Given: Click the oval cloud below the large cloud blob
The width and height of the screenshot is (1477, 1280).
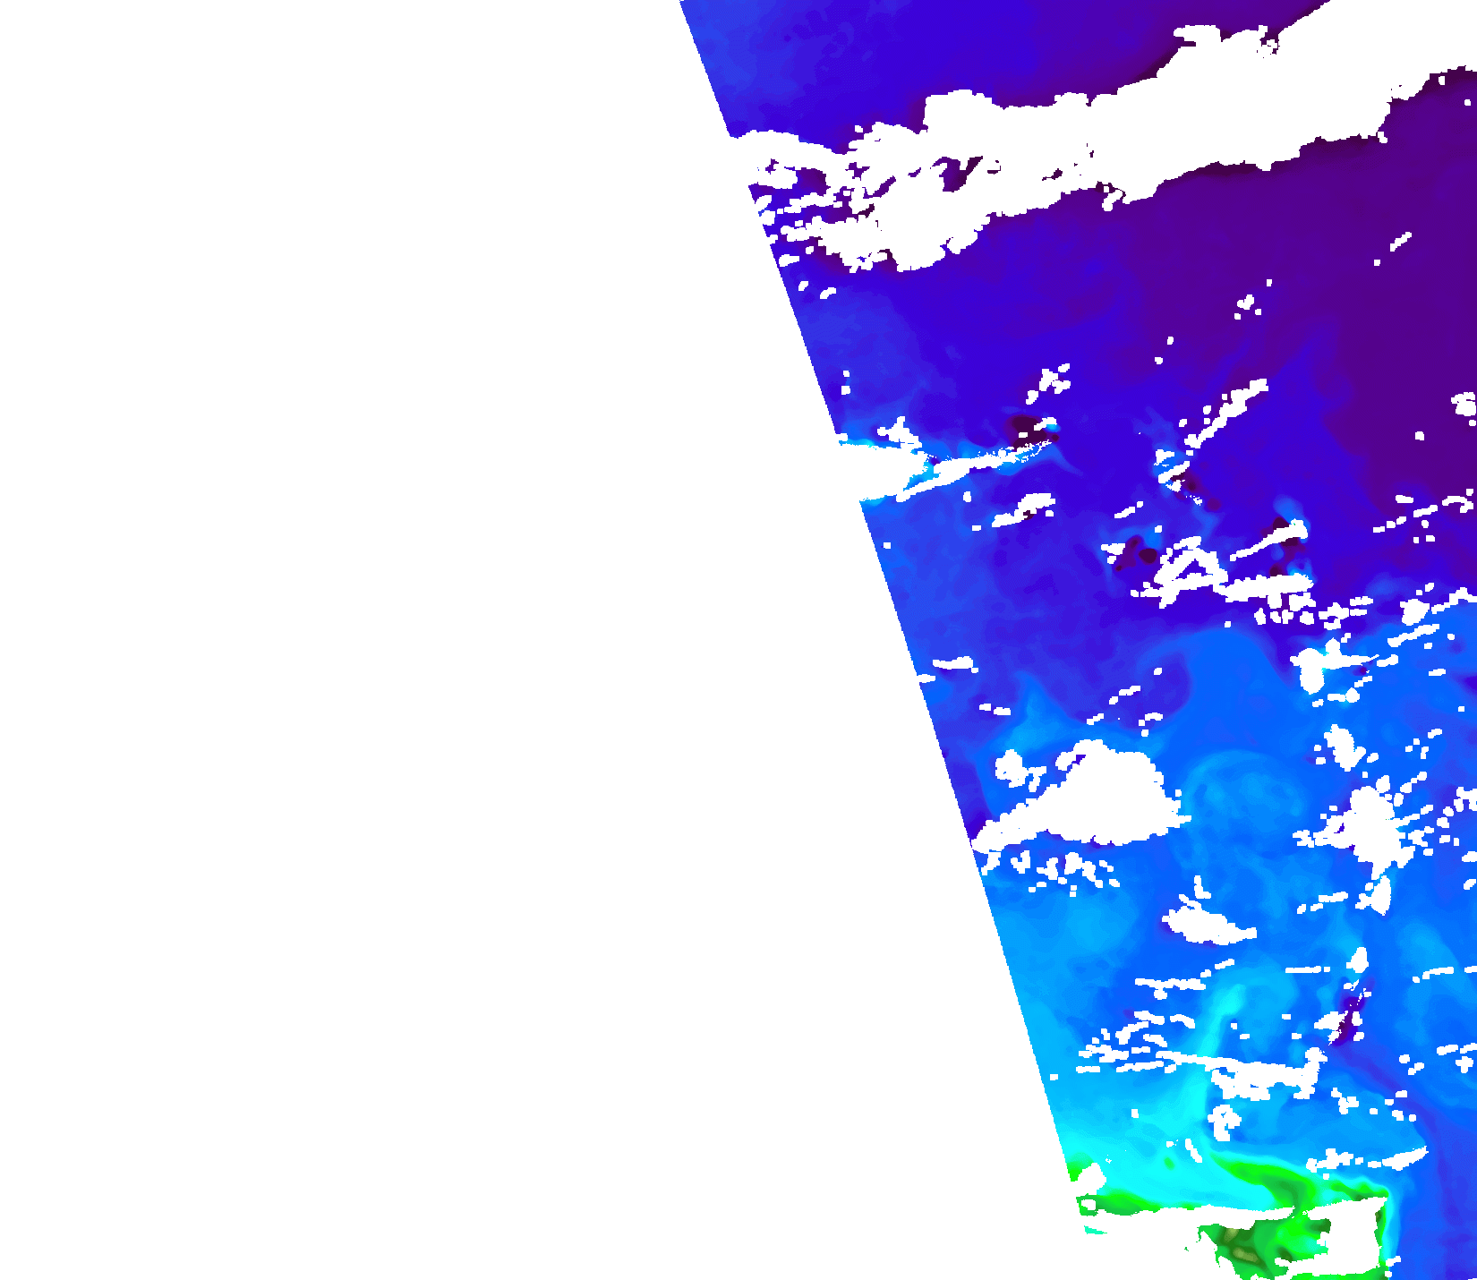Looking at the screenshot, I should point(1204,924).
